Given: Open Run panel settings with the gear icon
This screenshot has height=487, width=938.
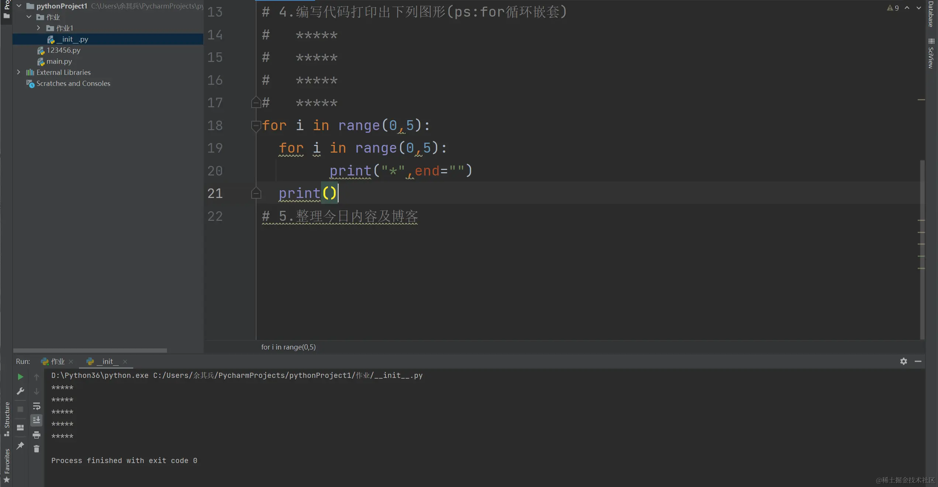Looking at the screenshot, I should (903, 361).
